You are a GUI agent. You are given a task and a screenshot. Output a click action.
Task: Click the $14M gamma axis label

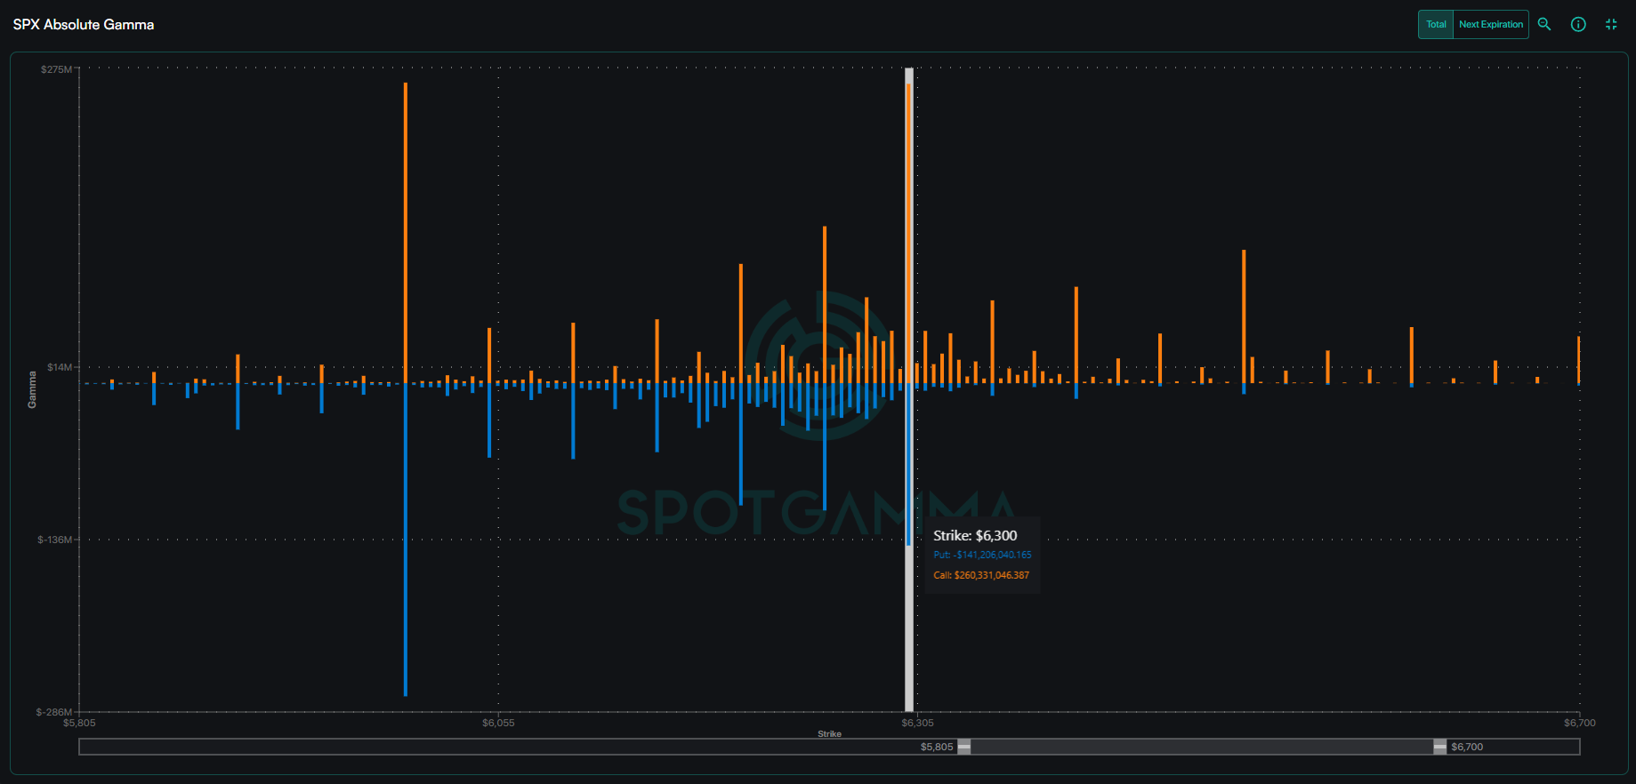click(x=60, y=367)
